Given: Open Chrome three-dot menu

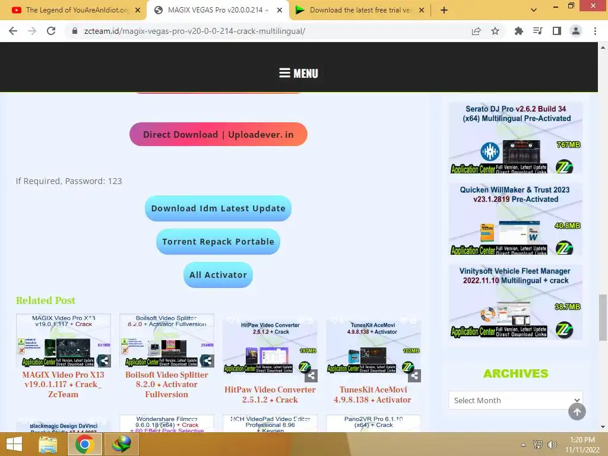Looking at the screenshot, I should [x=595, y=31].
